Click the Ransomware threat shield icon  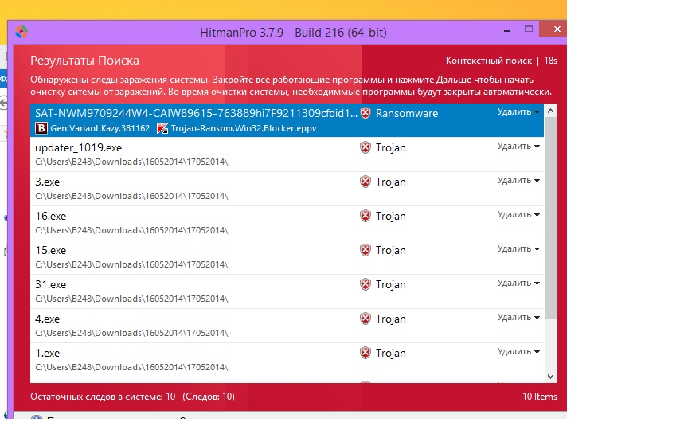tap(365, 113)
